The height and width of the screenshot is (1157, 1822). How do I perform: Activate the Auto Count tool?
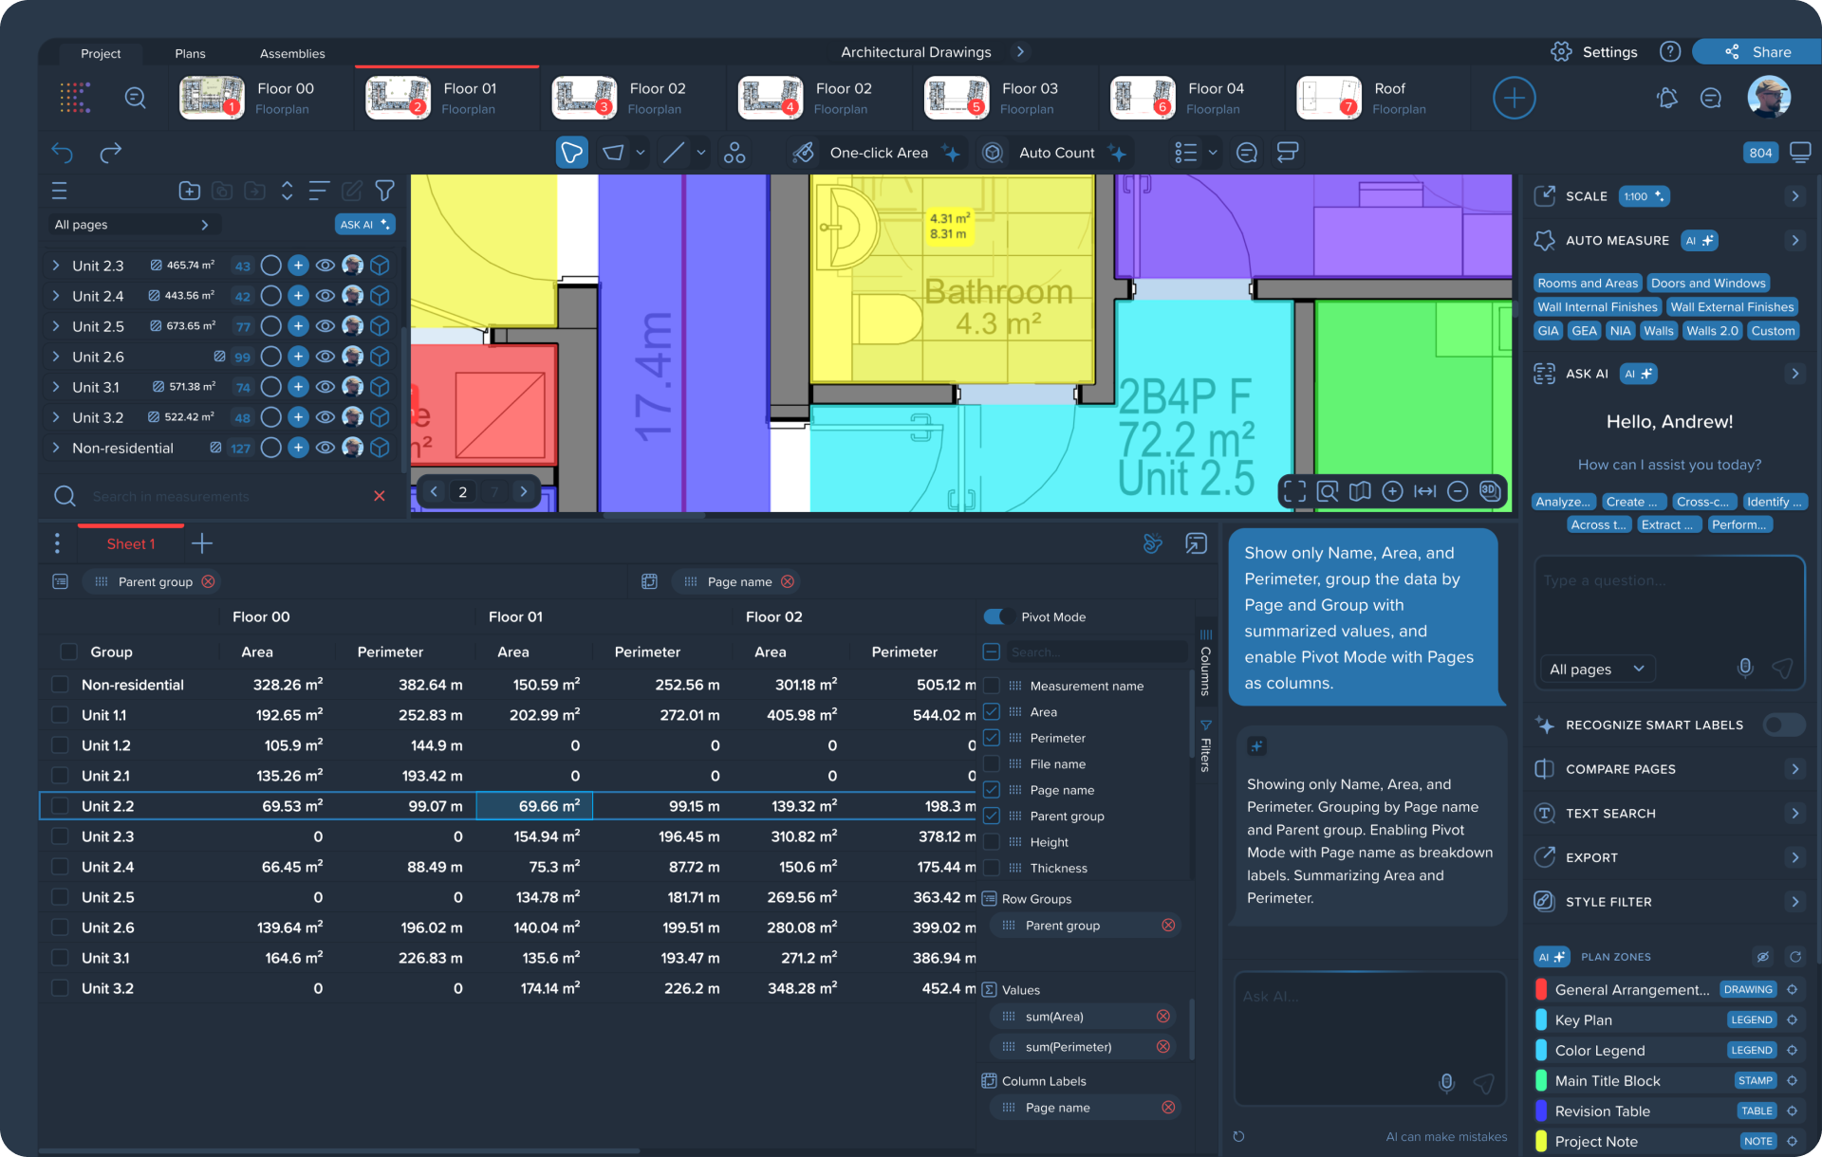(1055, 153)
